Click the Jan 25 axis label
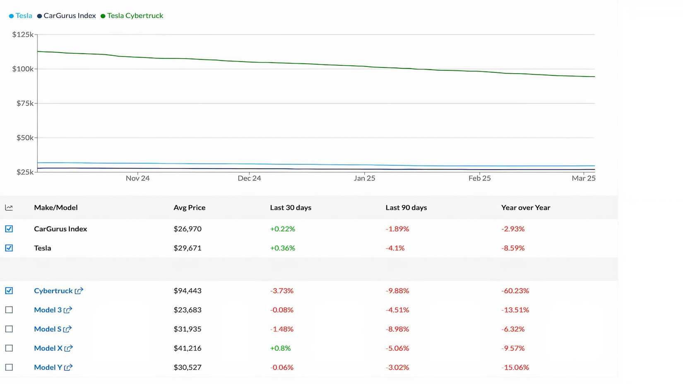The image size is (683, 384). pos(364,178)
